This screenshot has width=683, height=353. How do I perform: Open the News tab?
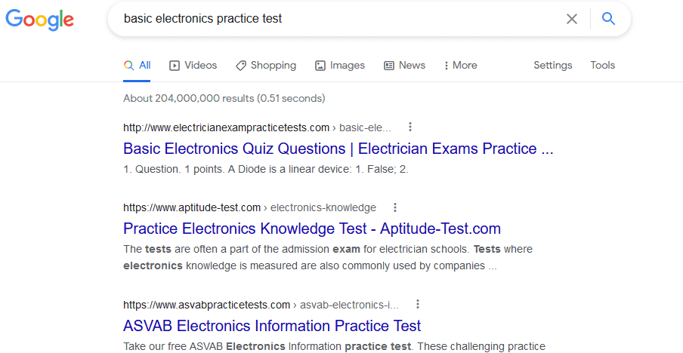(404, 66)
